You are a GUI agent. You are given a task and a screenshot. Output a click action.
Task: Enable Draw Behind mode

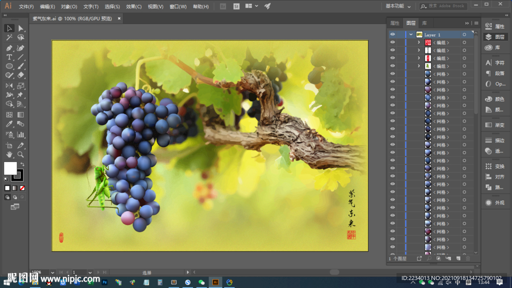[x=14, y=197]
